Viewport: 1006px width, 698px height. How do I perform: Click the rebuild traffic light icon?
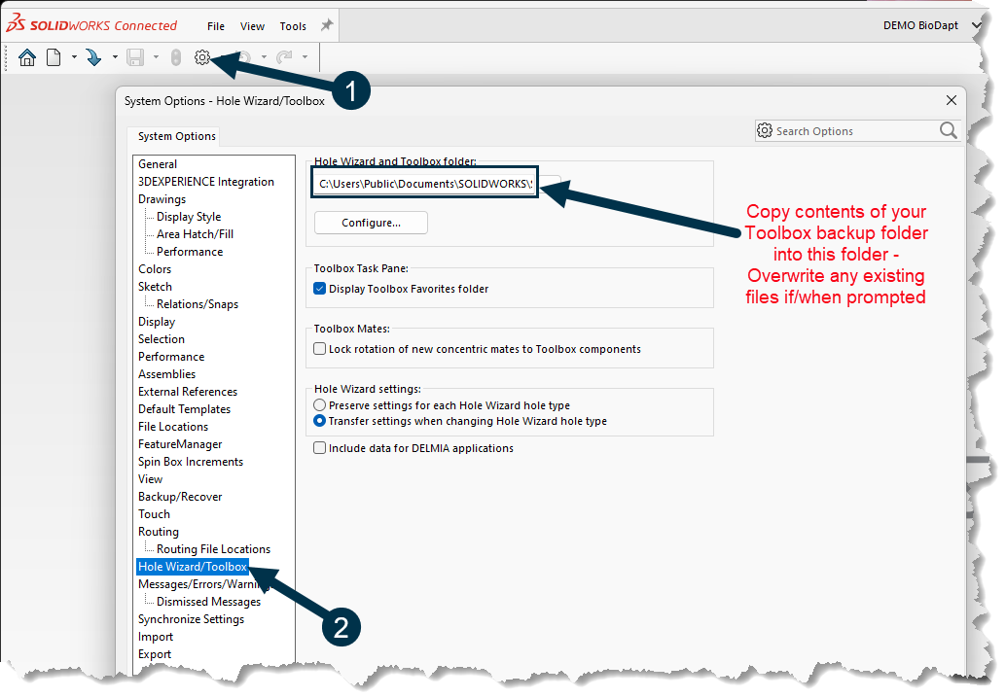point(176,57)
